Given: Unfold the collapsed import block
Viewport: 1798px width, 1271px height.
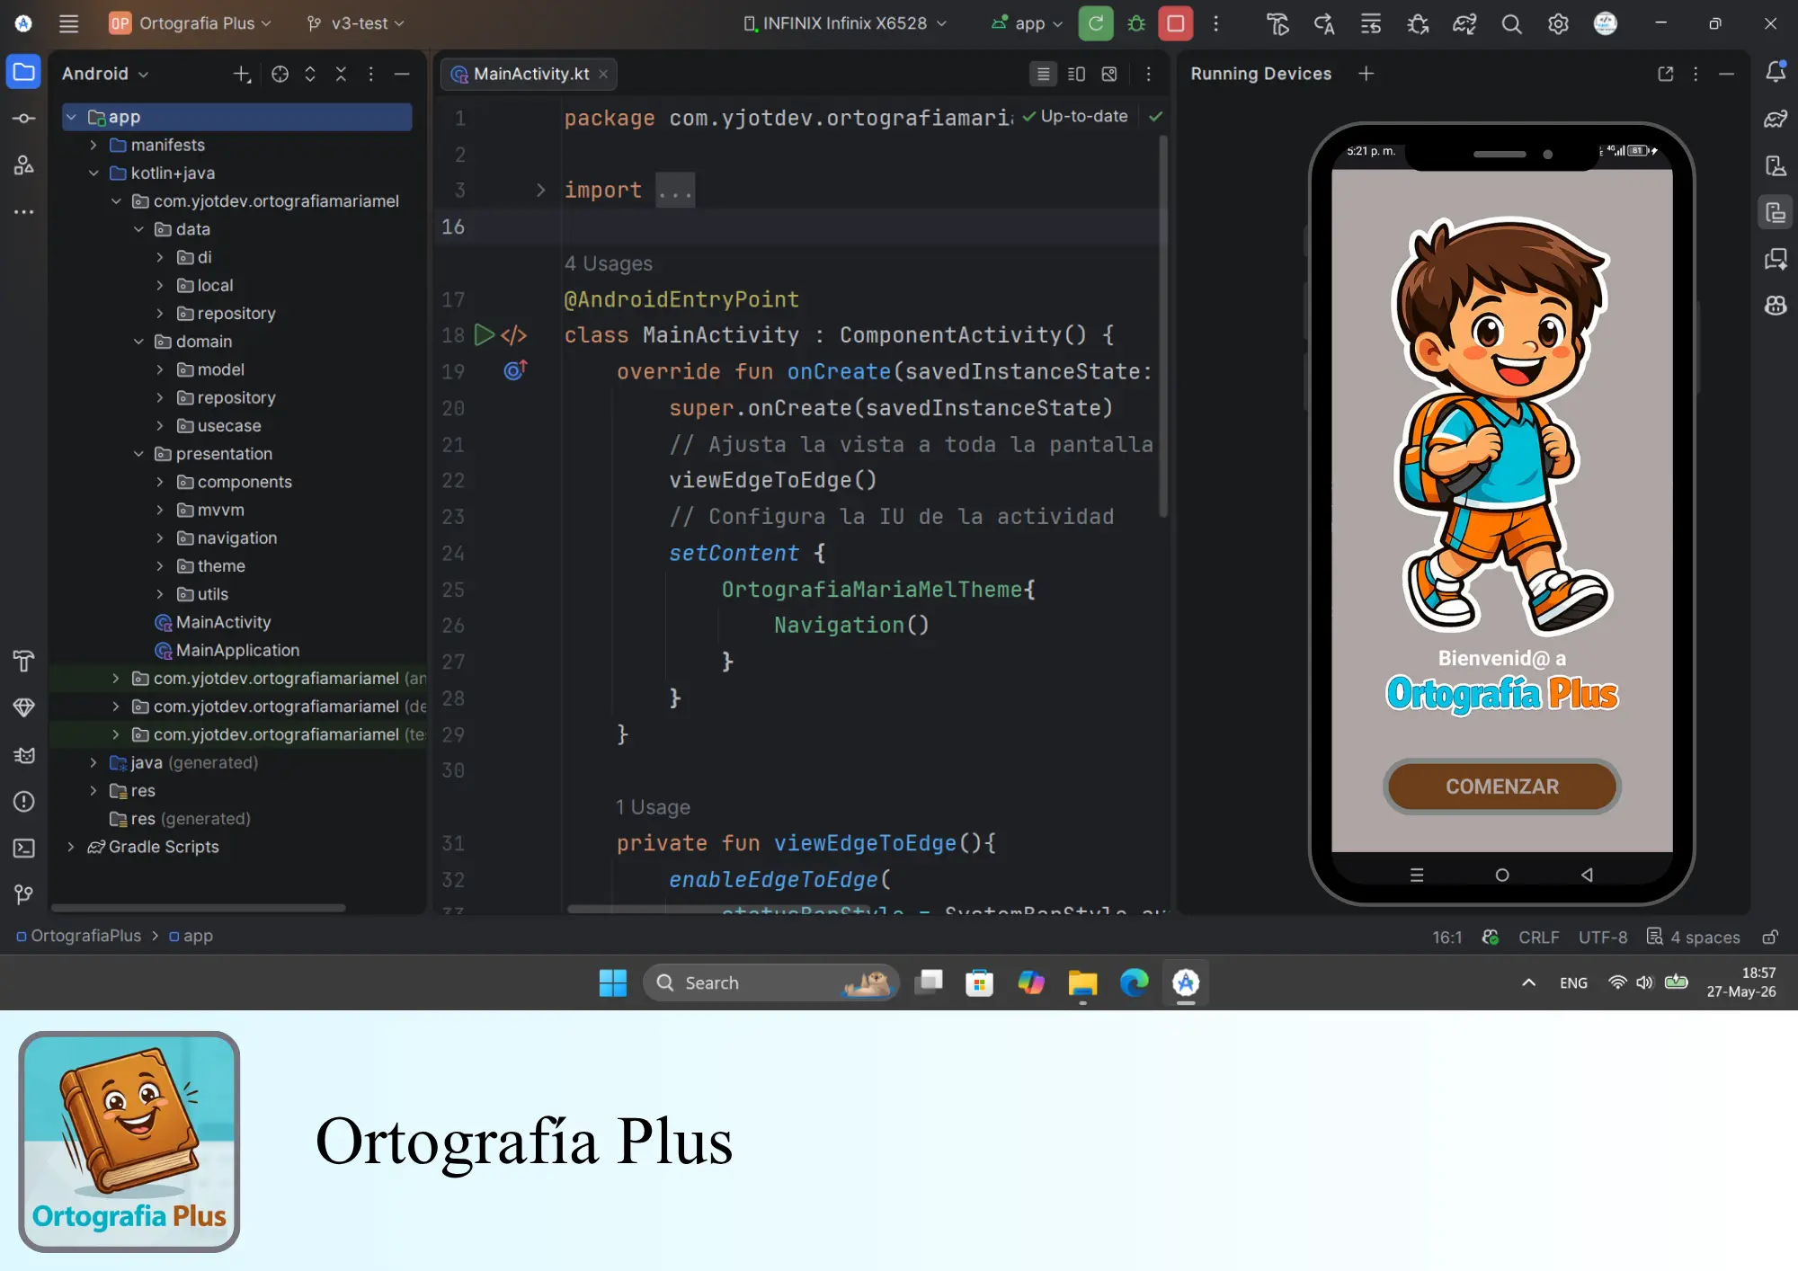Looking at the screenshot, I should [540, 191].
